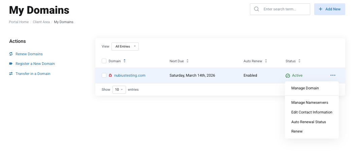Click the magnifying glass search icon

click(257, 9)
